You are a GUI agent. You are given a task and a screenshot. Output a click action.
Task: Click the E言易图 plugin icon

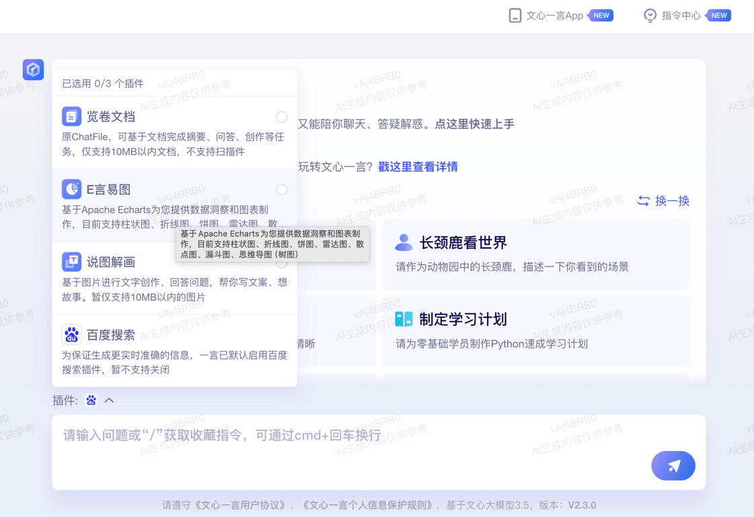click(x=72, y=189)
